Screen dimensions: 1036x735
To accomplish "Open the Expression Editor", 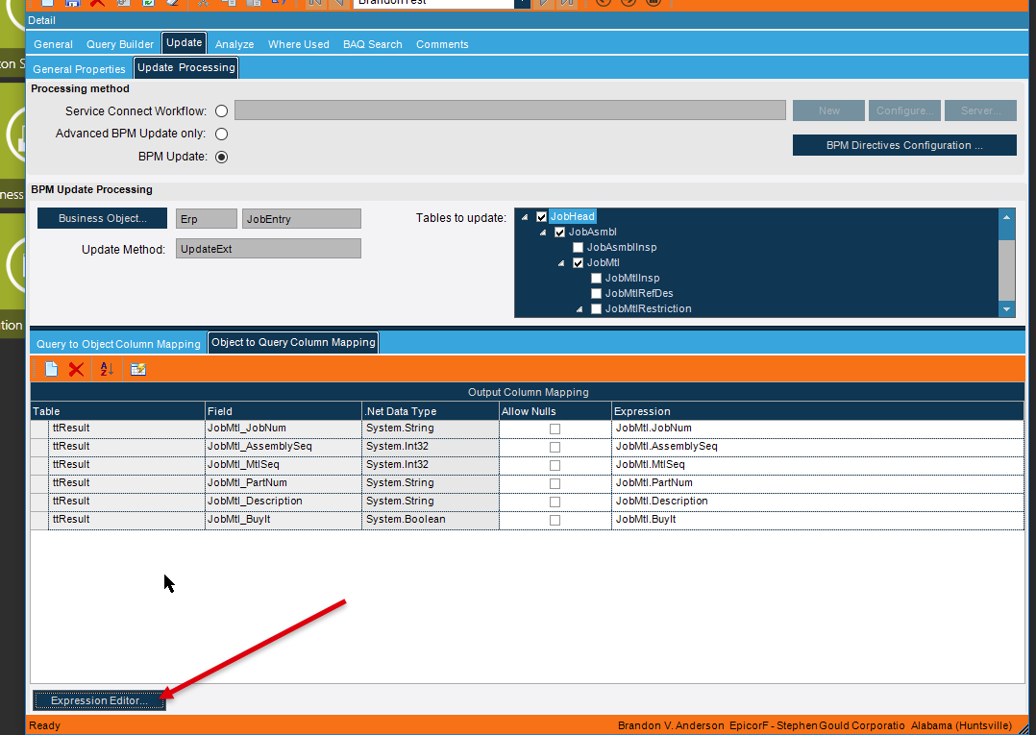I will pos(99,700).
